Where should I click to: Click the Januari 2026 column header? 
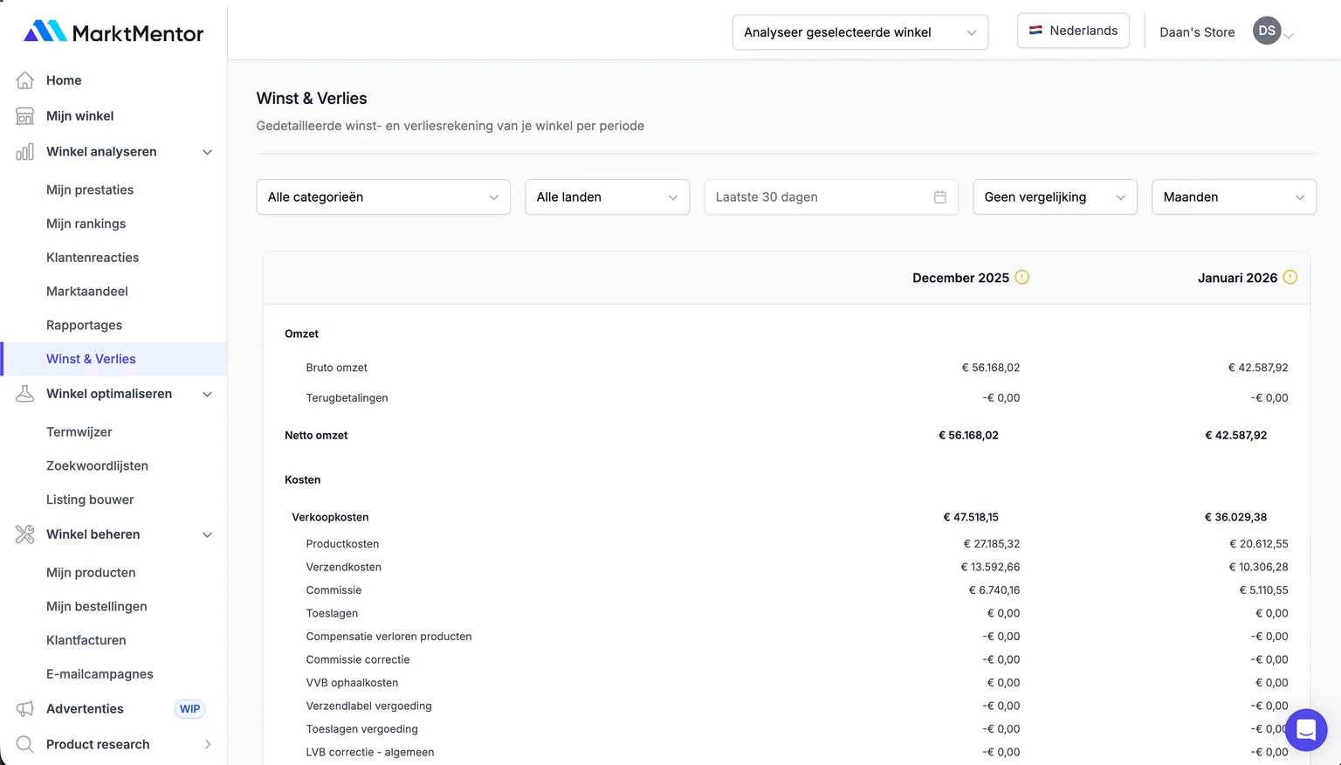pos(1237,278)
